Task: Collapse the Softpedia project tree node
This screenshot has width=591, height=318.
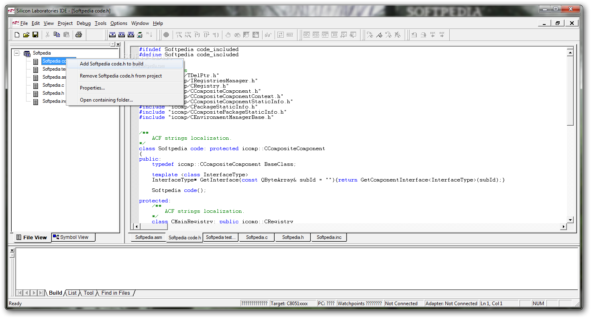Action: [17, 53]
